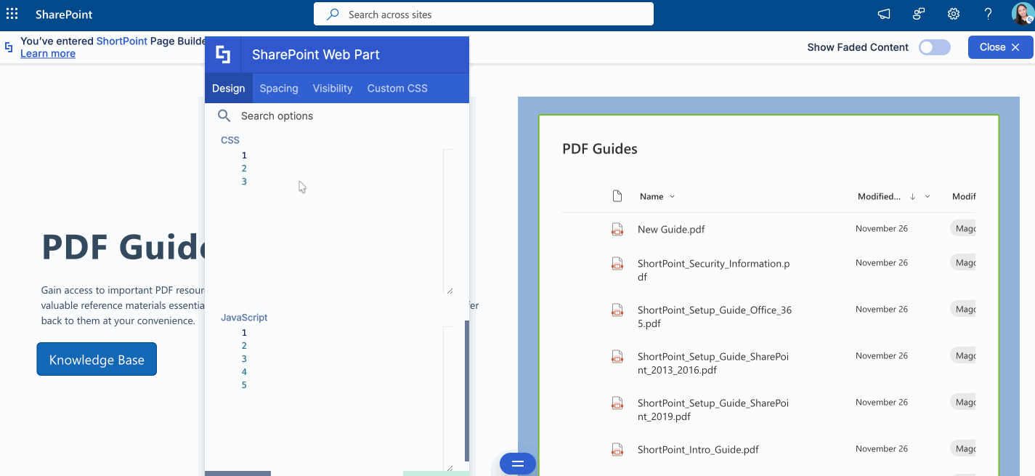This screenshot has width=1035, height=476.
Task: Click PDF icon for New Guide.pdf
Action: click(617, 229)
